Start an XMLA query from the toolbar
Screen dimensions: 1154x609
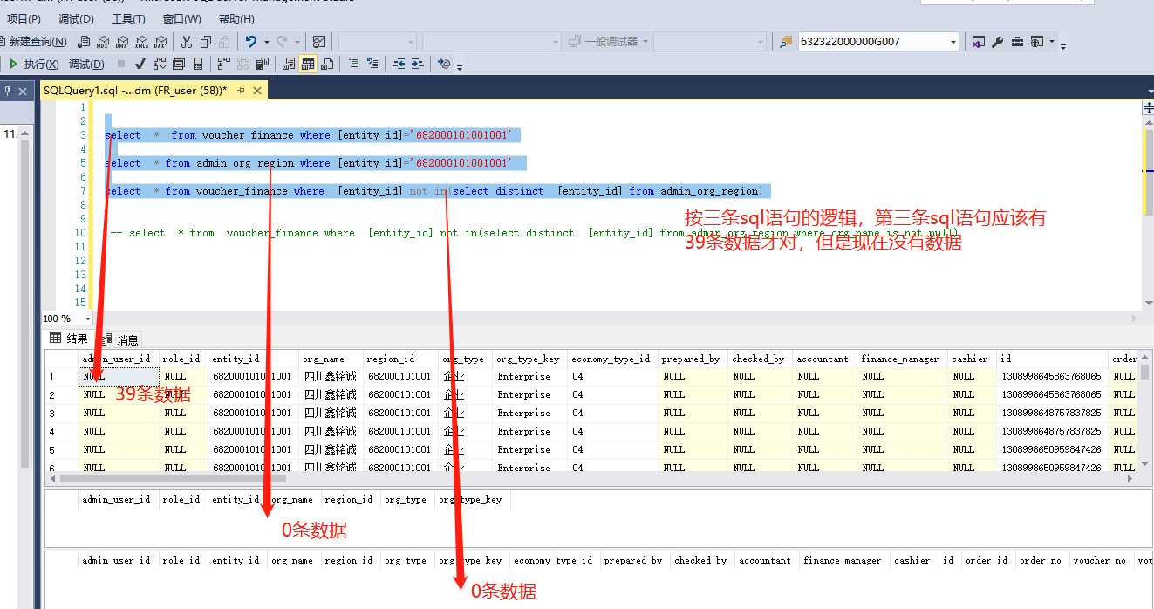[141, 42]
